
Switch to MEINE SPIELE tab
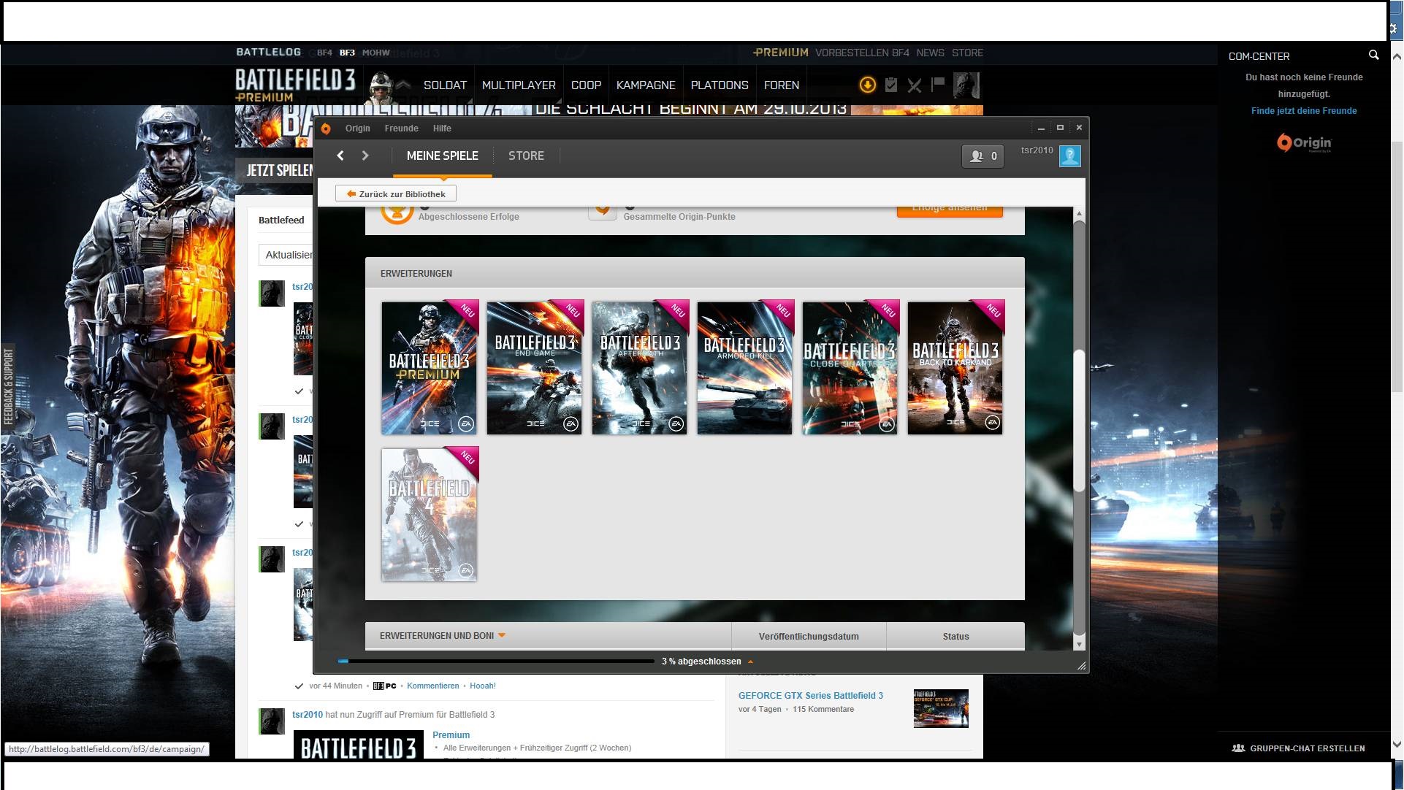click(442, 156)
